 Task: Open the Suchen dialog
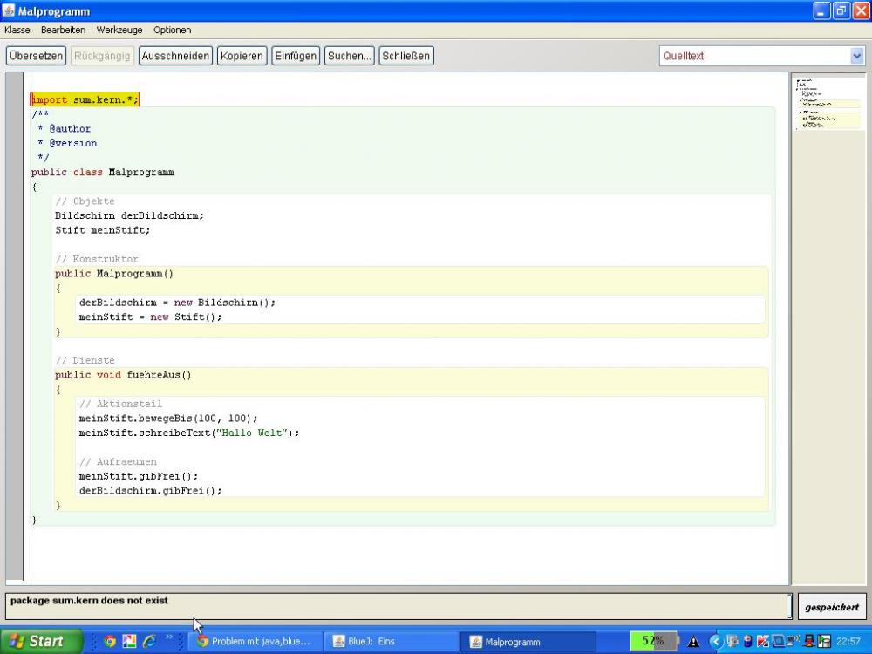349,55
